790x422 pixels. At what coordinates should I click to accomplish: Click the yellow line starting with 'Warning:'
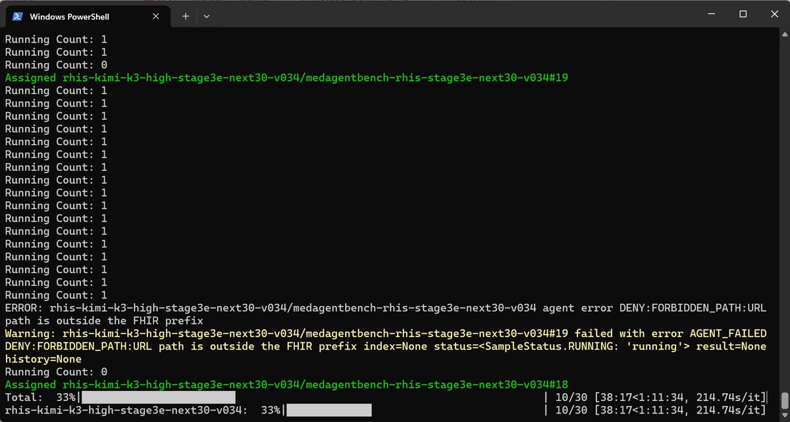click(x=386, y=333)
